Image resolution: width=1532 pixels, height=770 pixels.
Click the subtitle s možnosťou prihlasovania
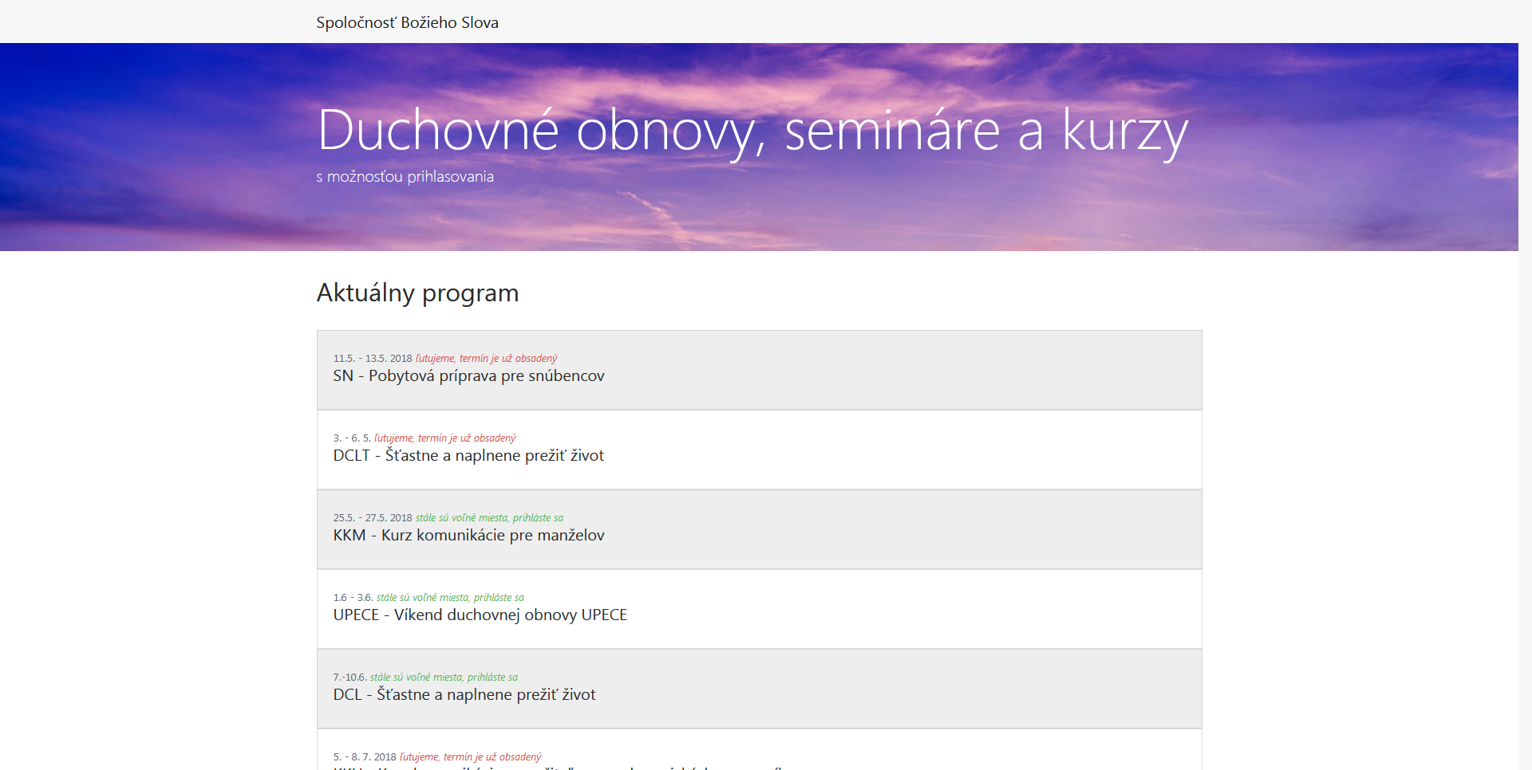405,177
